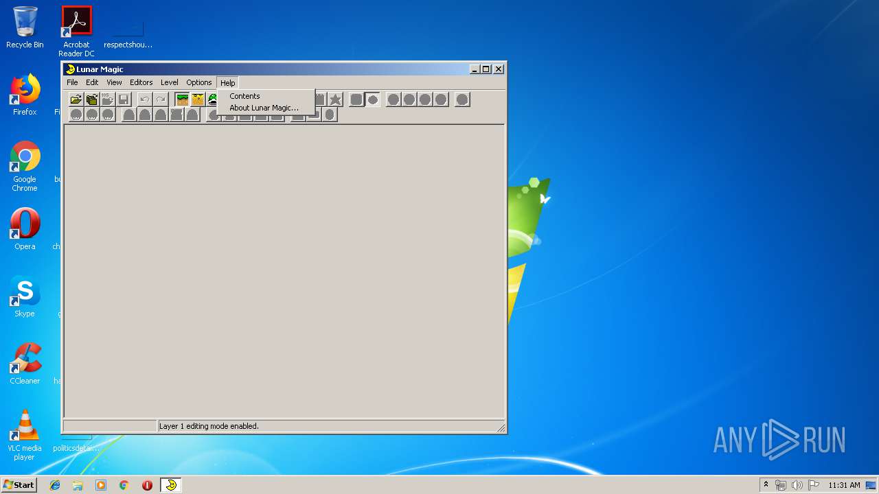Click the Save floppy disk icon

(124, 99)
